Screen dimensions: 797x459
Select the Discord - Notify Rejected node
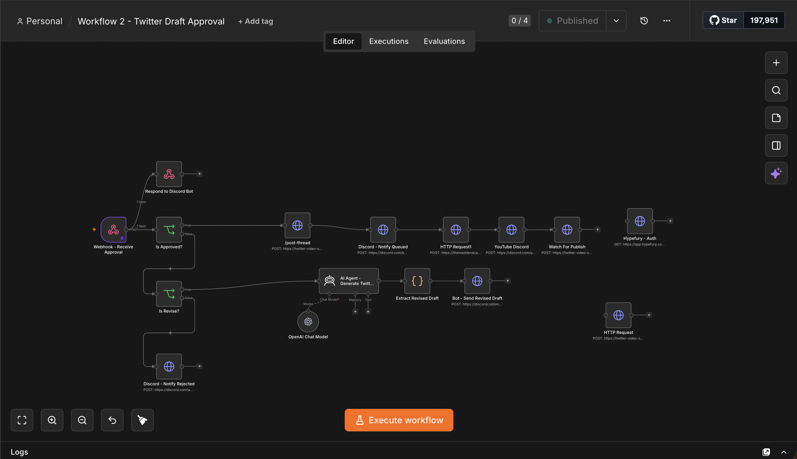pos(169,366)
